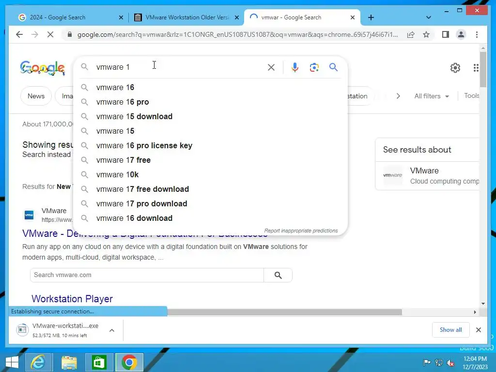Clear the search box text

[x=271, y=67]
